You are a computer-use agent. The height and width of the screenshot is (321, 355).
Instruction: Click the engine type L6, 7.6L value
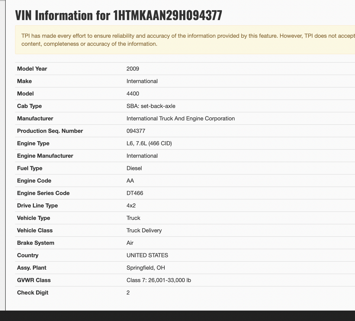(149, 143)
